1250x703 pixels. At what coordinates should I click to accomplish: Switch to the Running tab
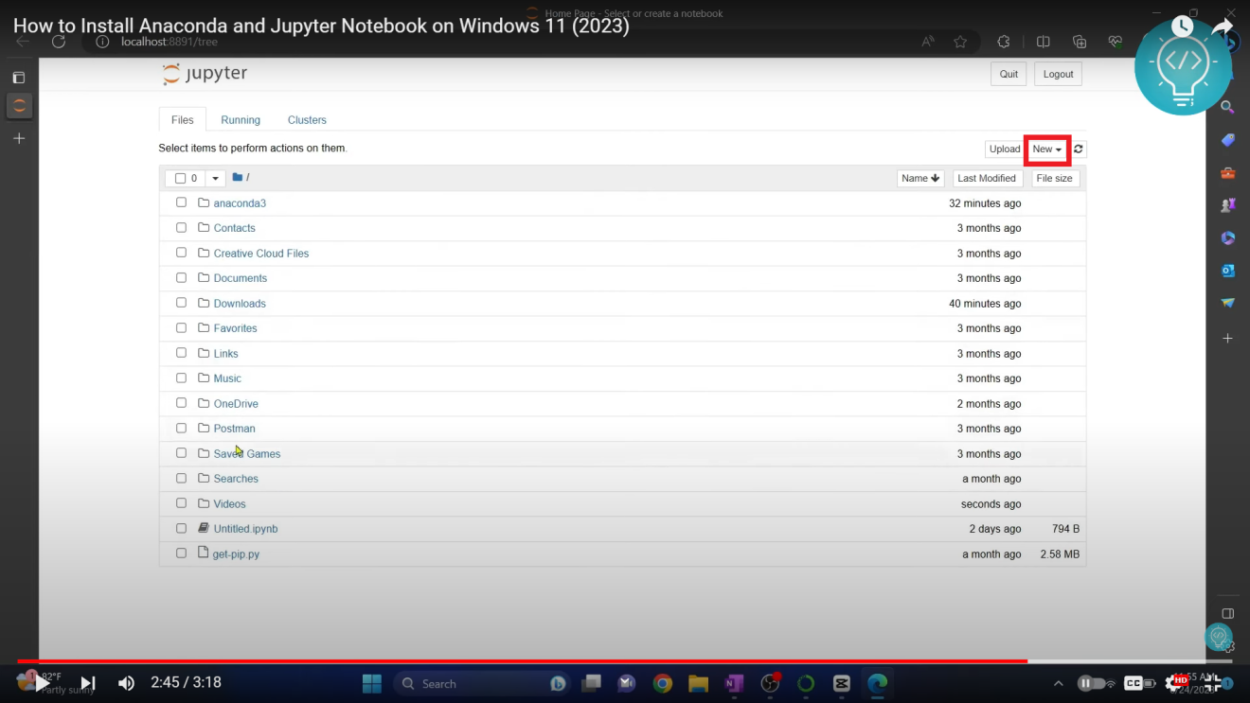(240, 119)
